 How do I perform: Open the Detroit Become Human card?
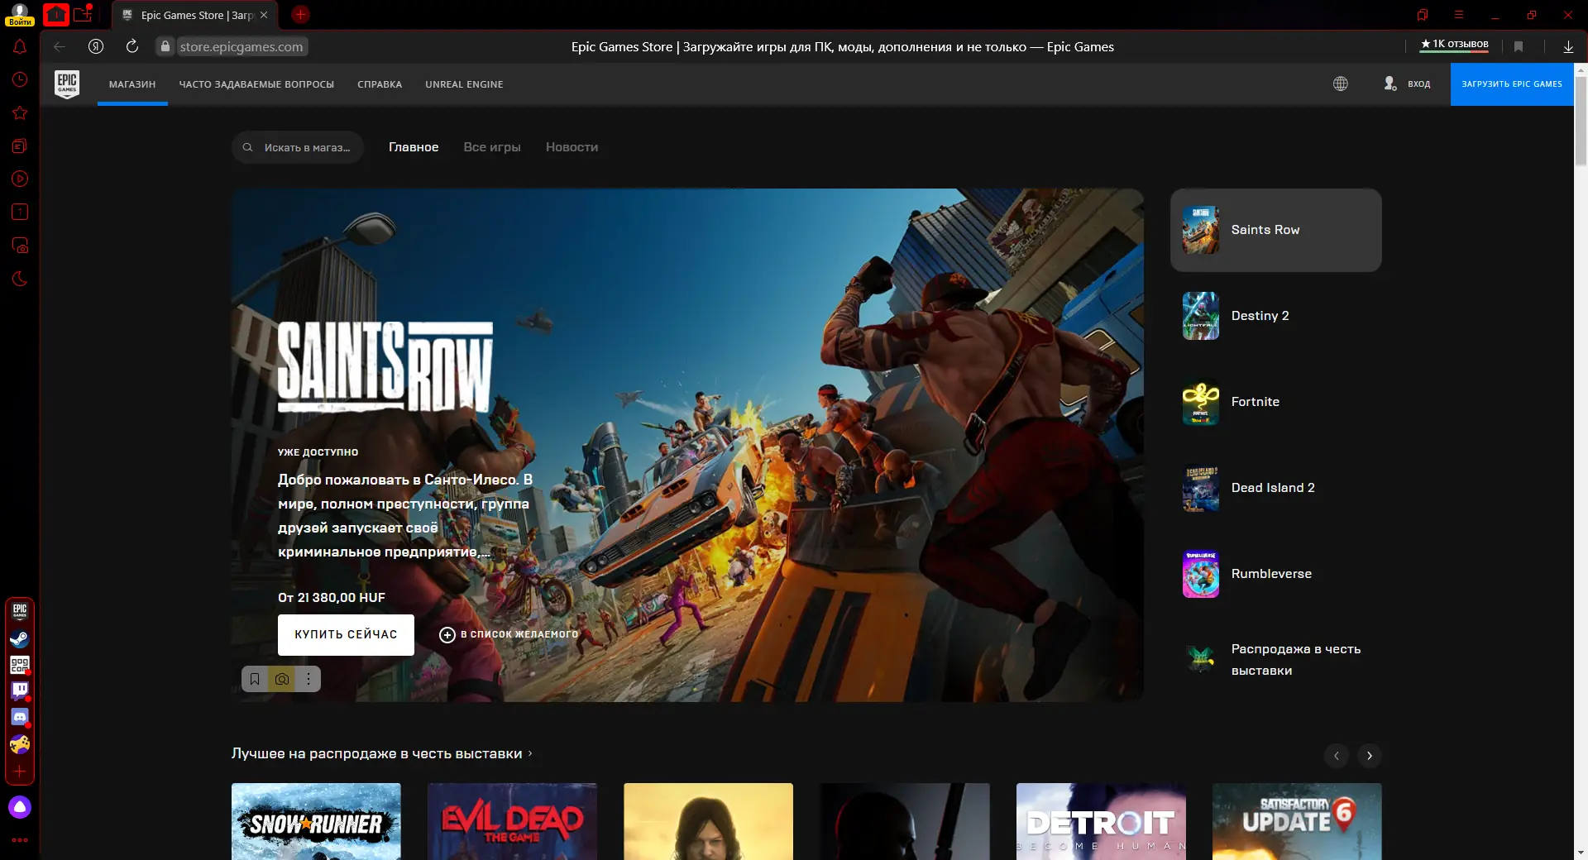(1101, 822)
